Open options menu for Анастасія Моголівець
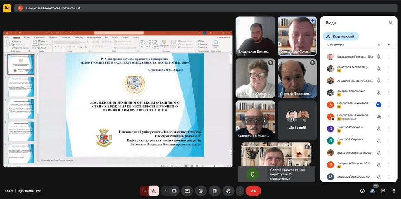This screenshot has height=199, width=401. 389,69
